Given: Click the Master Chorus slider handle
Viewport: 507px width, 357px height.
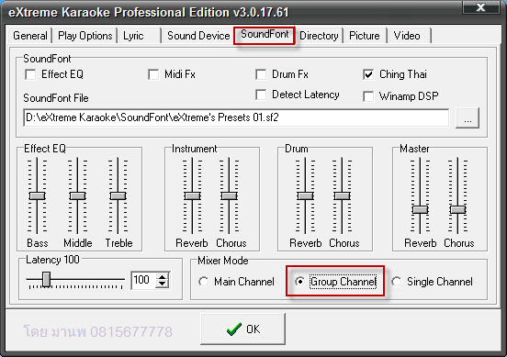Looking at the screenshot, I should (x=457, y=209).
